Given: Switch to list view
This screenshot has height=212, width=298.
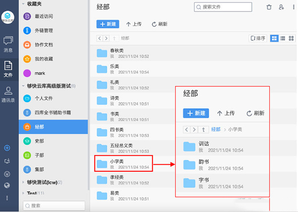Looking at the screenshot, I should (x=283, y=38).
